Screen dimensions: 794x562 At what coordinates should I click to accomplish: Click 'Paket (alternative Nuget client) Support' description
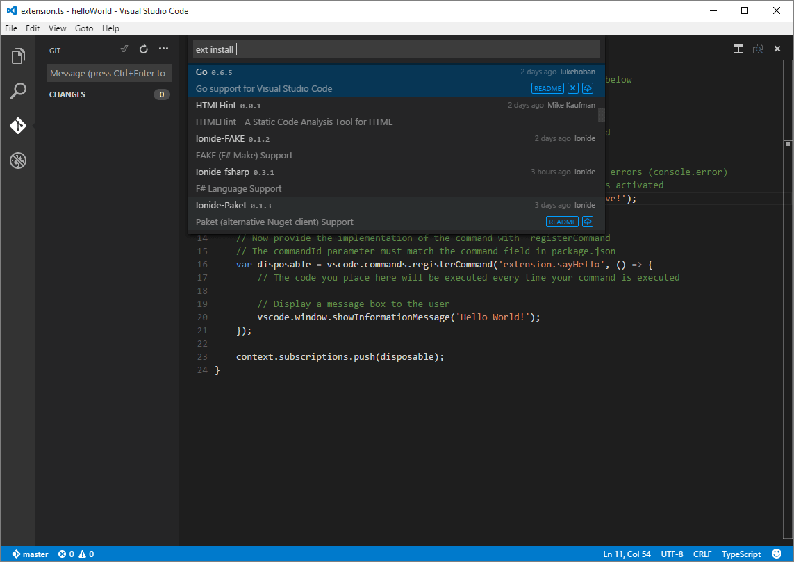(274, 222)
